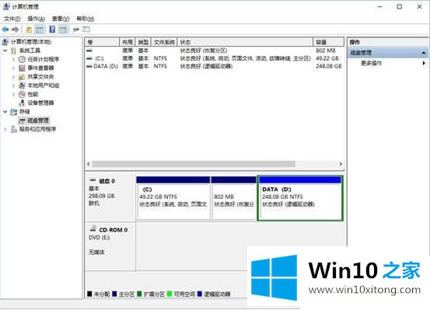
Task: Open the 操作(A) menu
Action: pyautogui.click(x=37, y=19)
